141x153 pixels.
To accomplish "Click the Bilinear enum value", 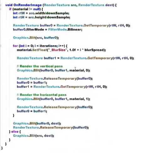I will coord(74,29).
